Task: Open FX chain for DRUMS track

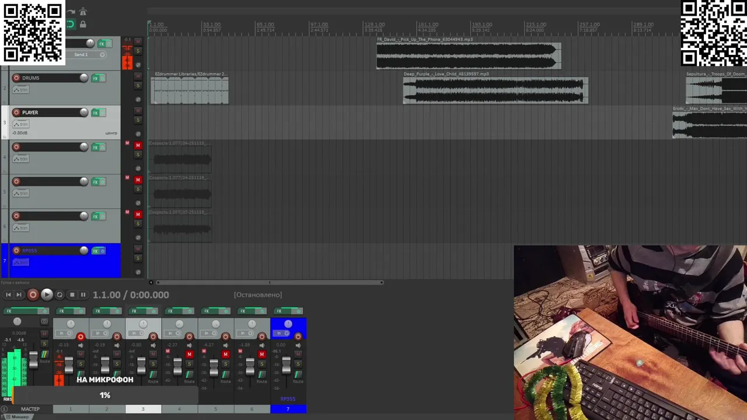Action: click(x=95, y=78)
